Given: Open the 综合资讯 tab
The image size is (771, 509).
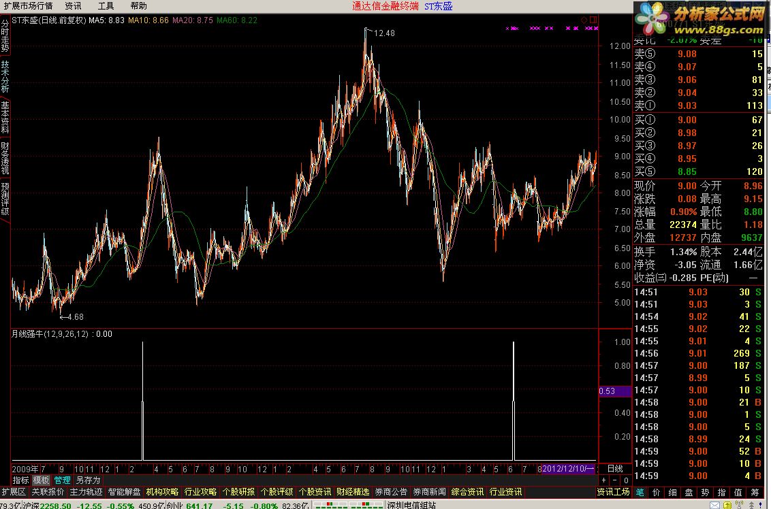Looking at the screenshot, I should [x=467, y=492].
